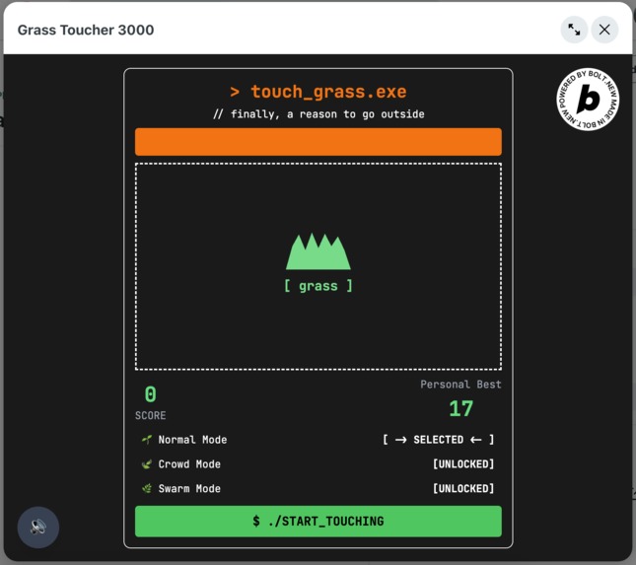The height and width of the screenshot is (565, 636).
Task: Click the Personal Best label
Action: click(x=460, y=385)
